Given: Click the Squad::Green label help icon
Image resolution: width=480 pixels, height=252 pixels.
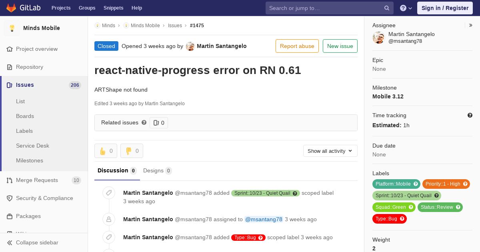Looking at the screenshot, I should click(x=410, y=207).
